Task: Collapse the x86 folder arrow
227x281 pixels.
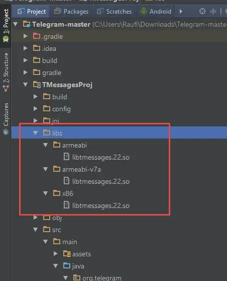Action: click(x=46, y=193)
